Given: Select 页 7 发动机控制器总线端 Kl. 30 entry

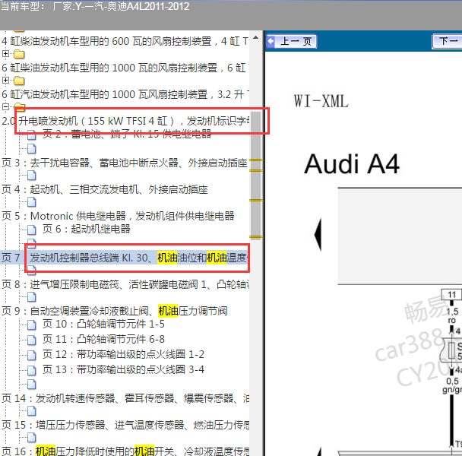Looking at the screenshot, I should point(125,258).
